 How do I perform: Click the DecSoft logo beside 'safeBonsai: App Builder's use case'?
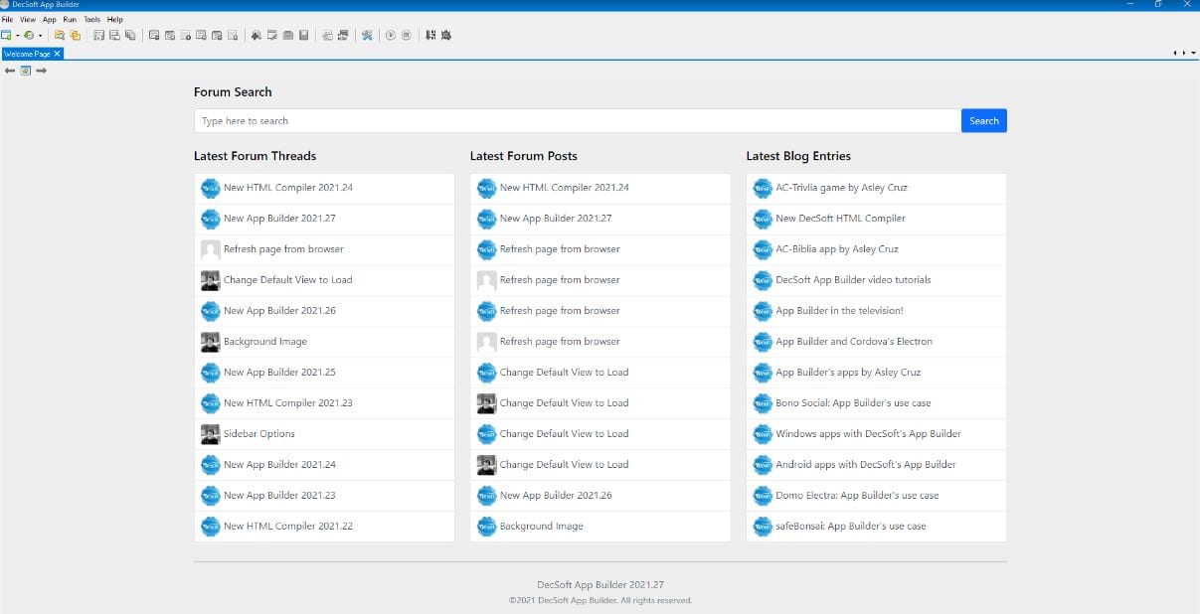point(763,527)
